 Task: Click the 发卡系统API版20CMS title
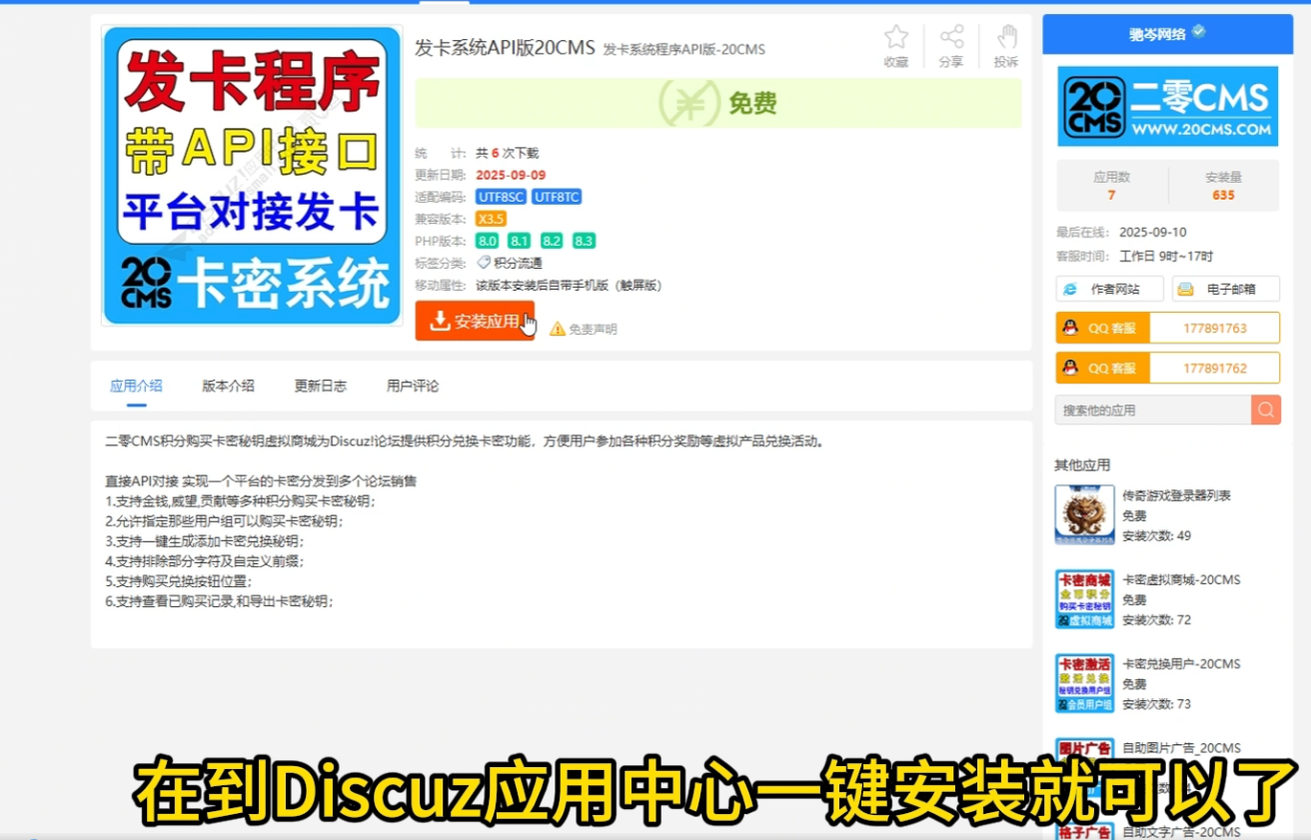pos(505,48)
